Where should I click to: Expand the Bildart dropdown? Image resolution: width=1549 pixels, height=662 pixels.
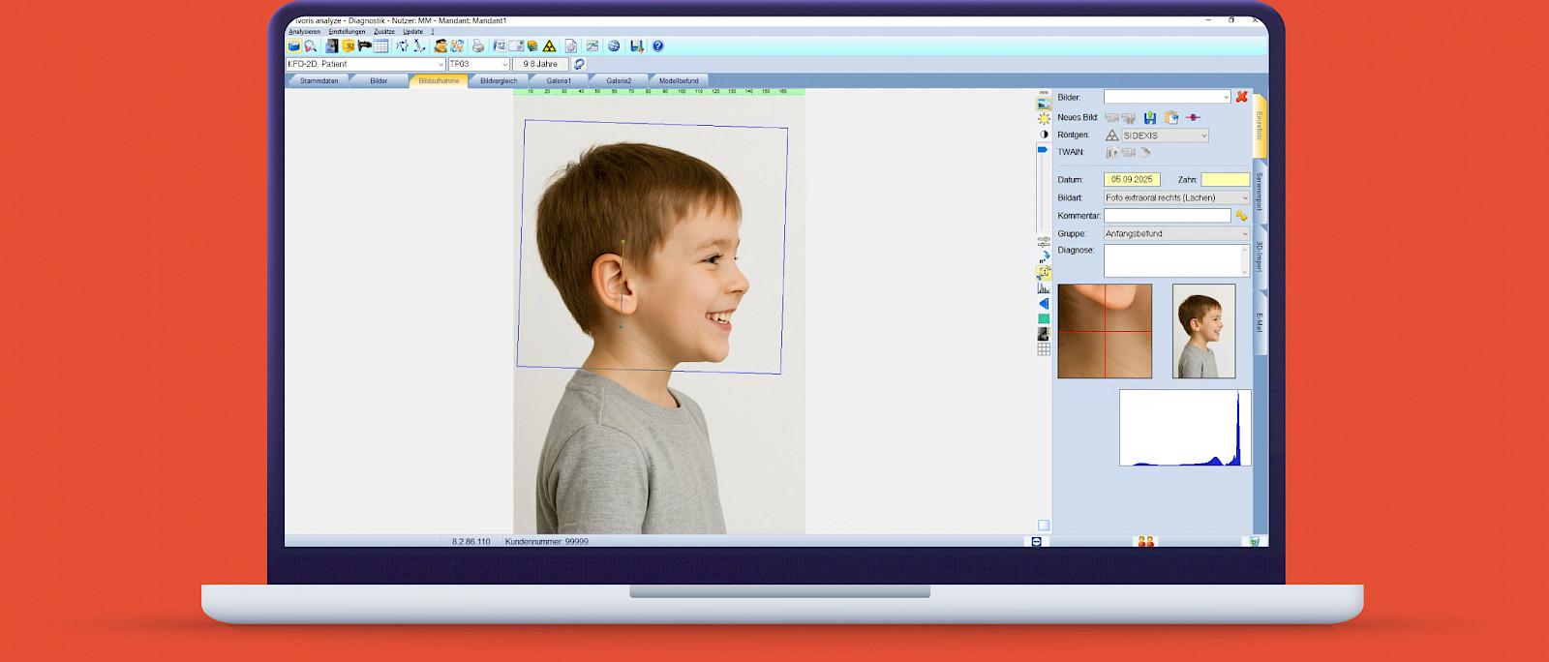coord(1245,197)
